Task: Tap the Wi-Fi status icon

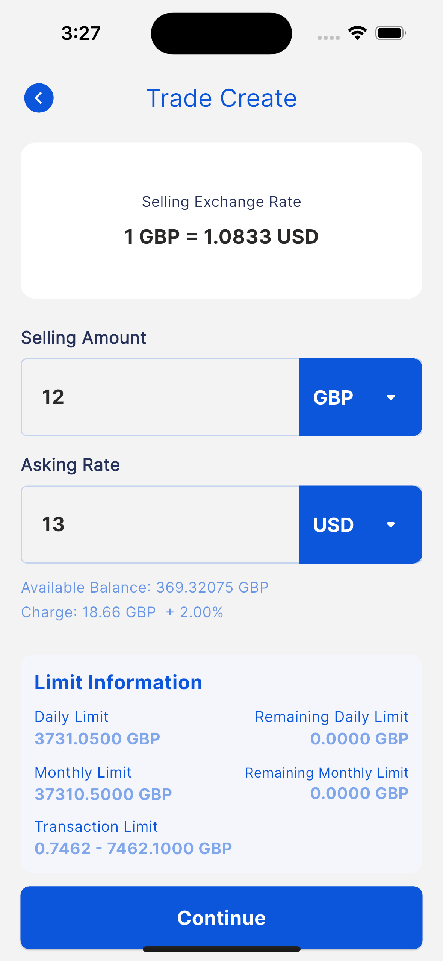Action: [x=357, y=33]
